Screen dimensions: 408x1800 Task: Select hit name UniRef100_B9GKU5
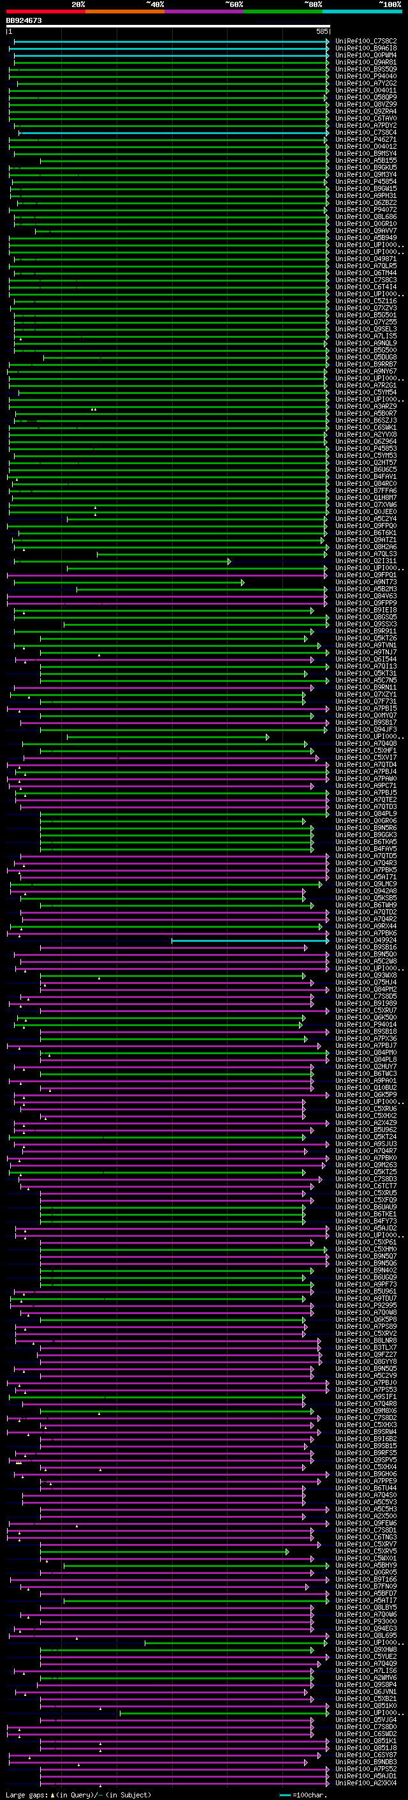366,168
